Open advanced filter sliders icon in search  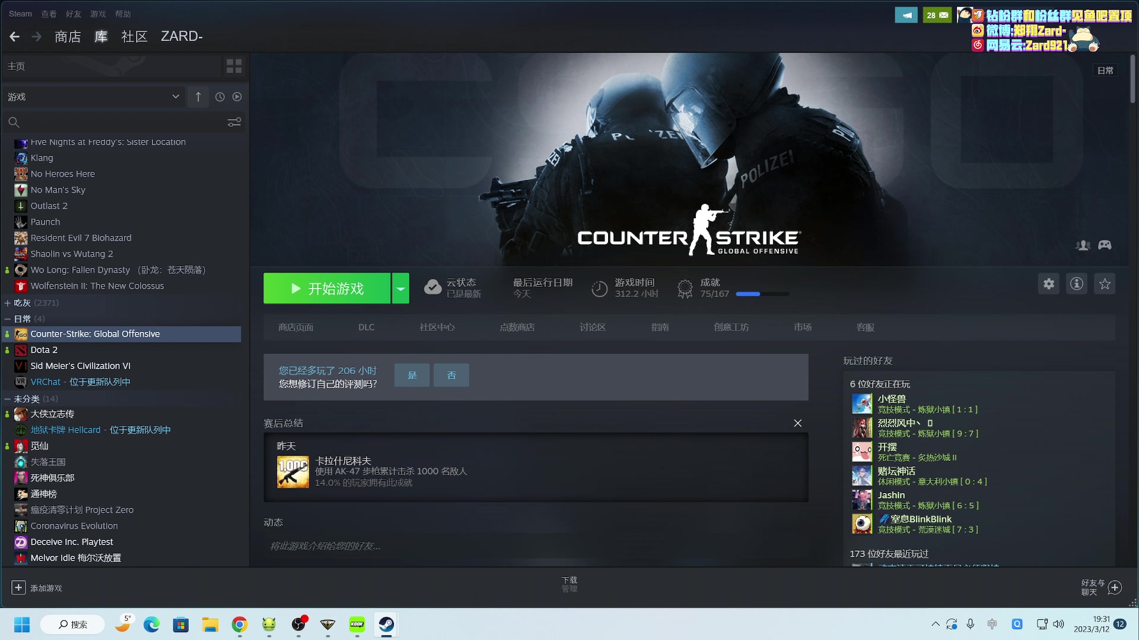click(x=234, y=122)
